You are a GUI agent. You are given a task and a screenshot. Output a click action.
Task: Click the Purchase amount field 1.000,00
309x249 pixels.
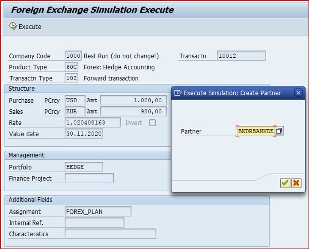click(134, 100)
